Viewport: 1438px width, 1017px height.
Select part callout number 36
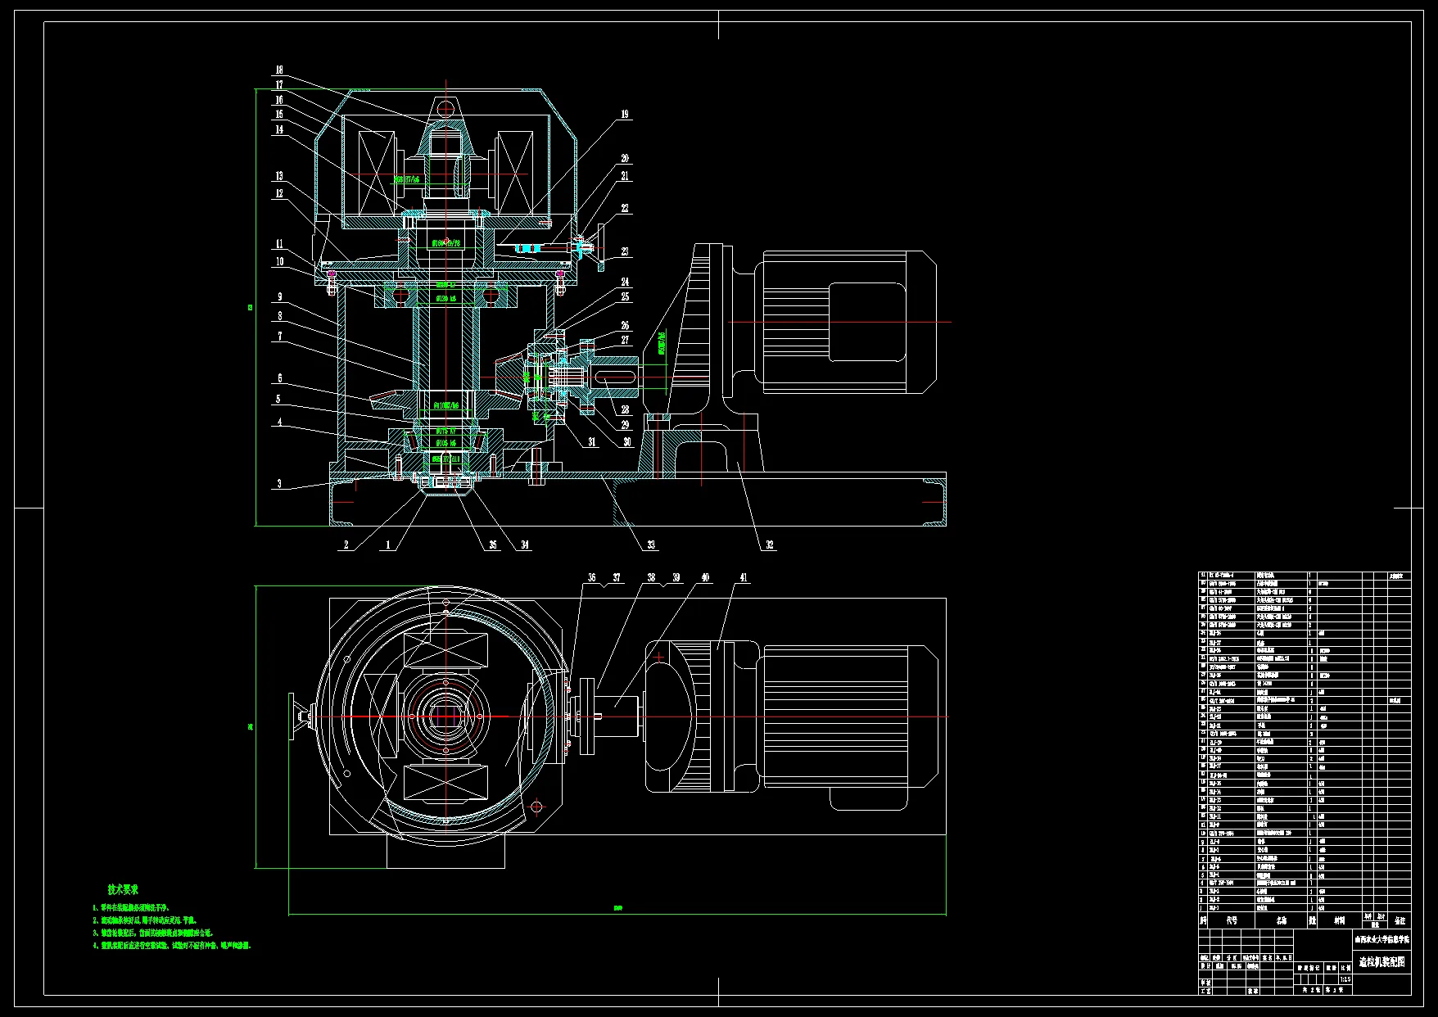(591, 578)
